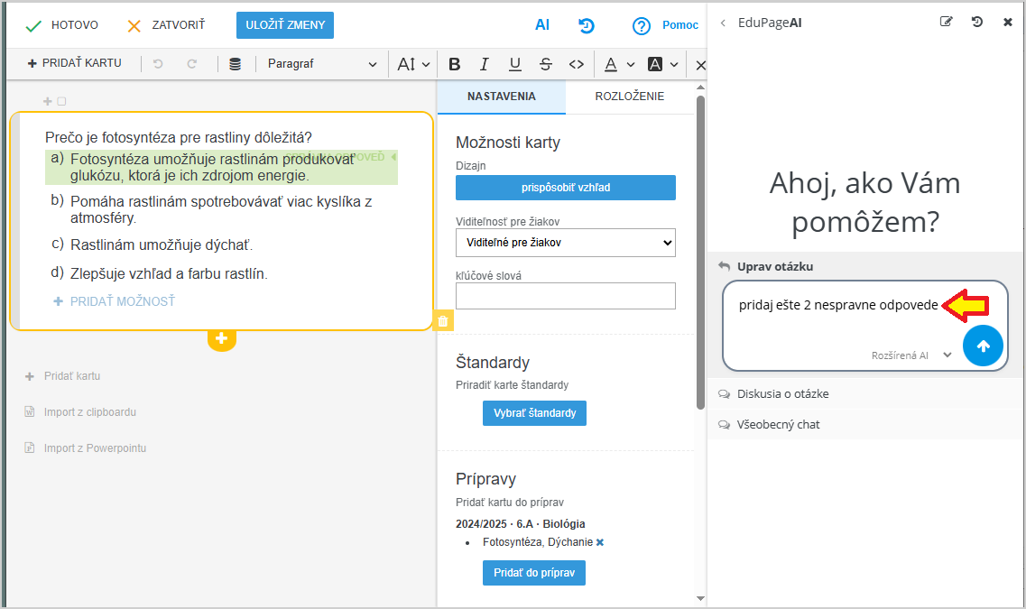The height and width of the screenshot is (609, 1026).
Task: Toggle underline text formatting
Action: point(514,64)
